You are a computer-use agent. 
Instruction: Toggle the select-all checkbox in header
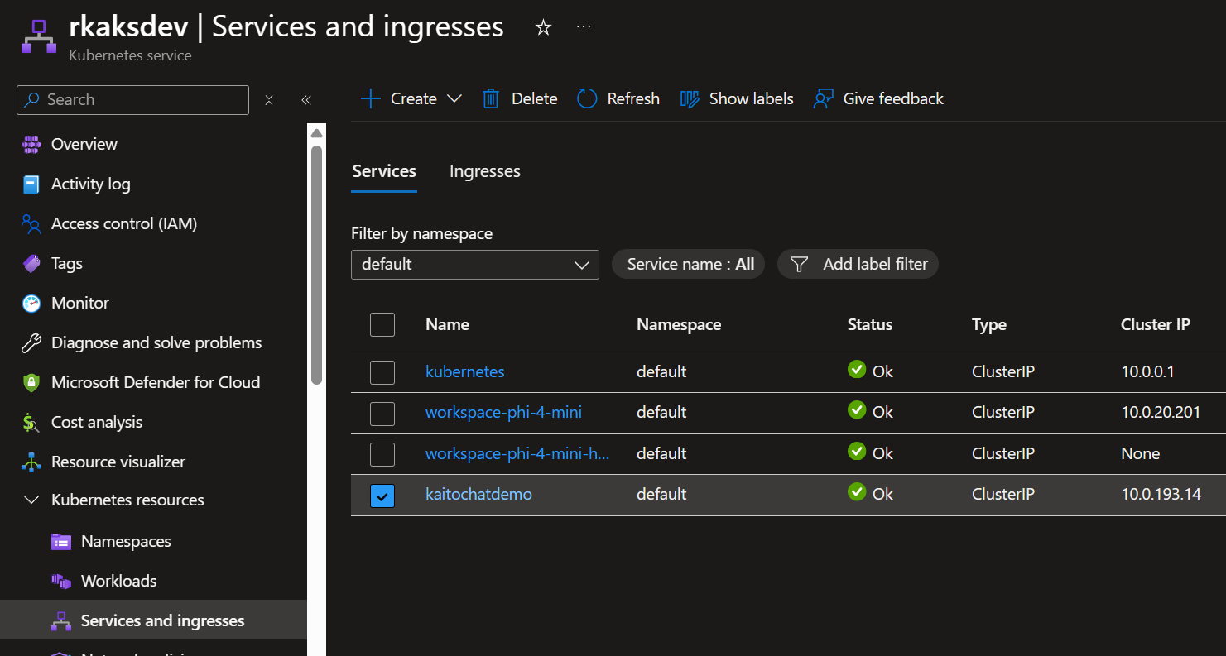(382, 325)
